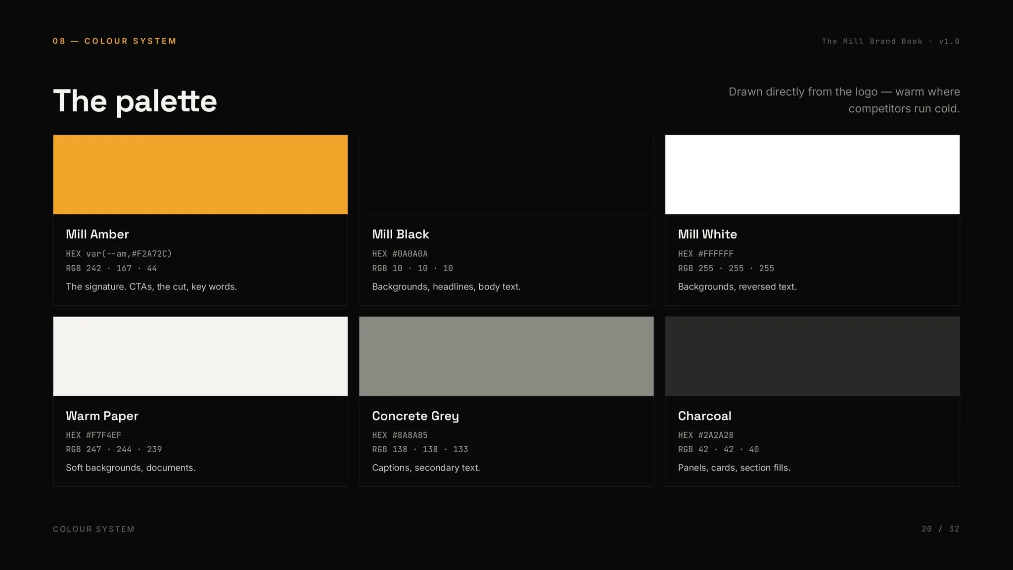Select the Concrete Grey colour swatch

(506, 356)
